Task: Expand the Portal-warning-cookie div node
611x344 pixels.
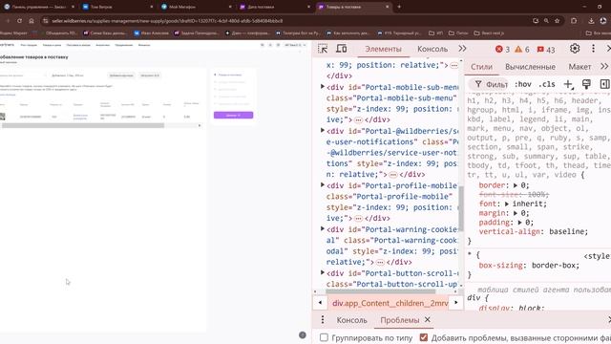Action: coord(323,228)
